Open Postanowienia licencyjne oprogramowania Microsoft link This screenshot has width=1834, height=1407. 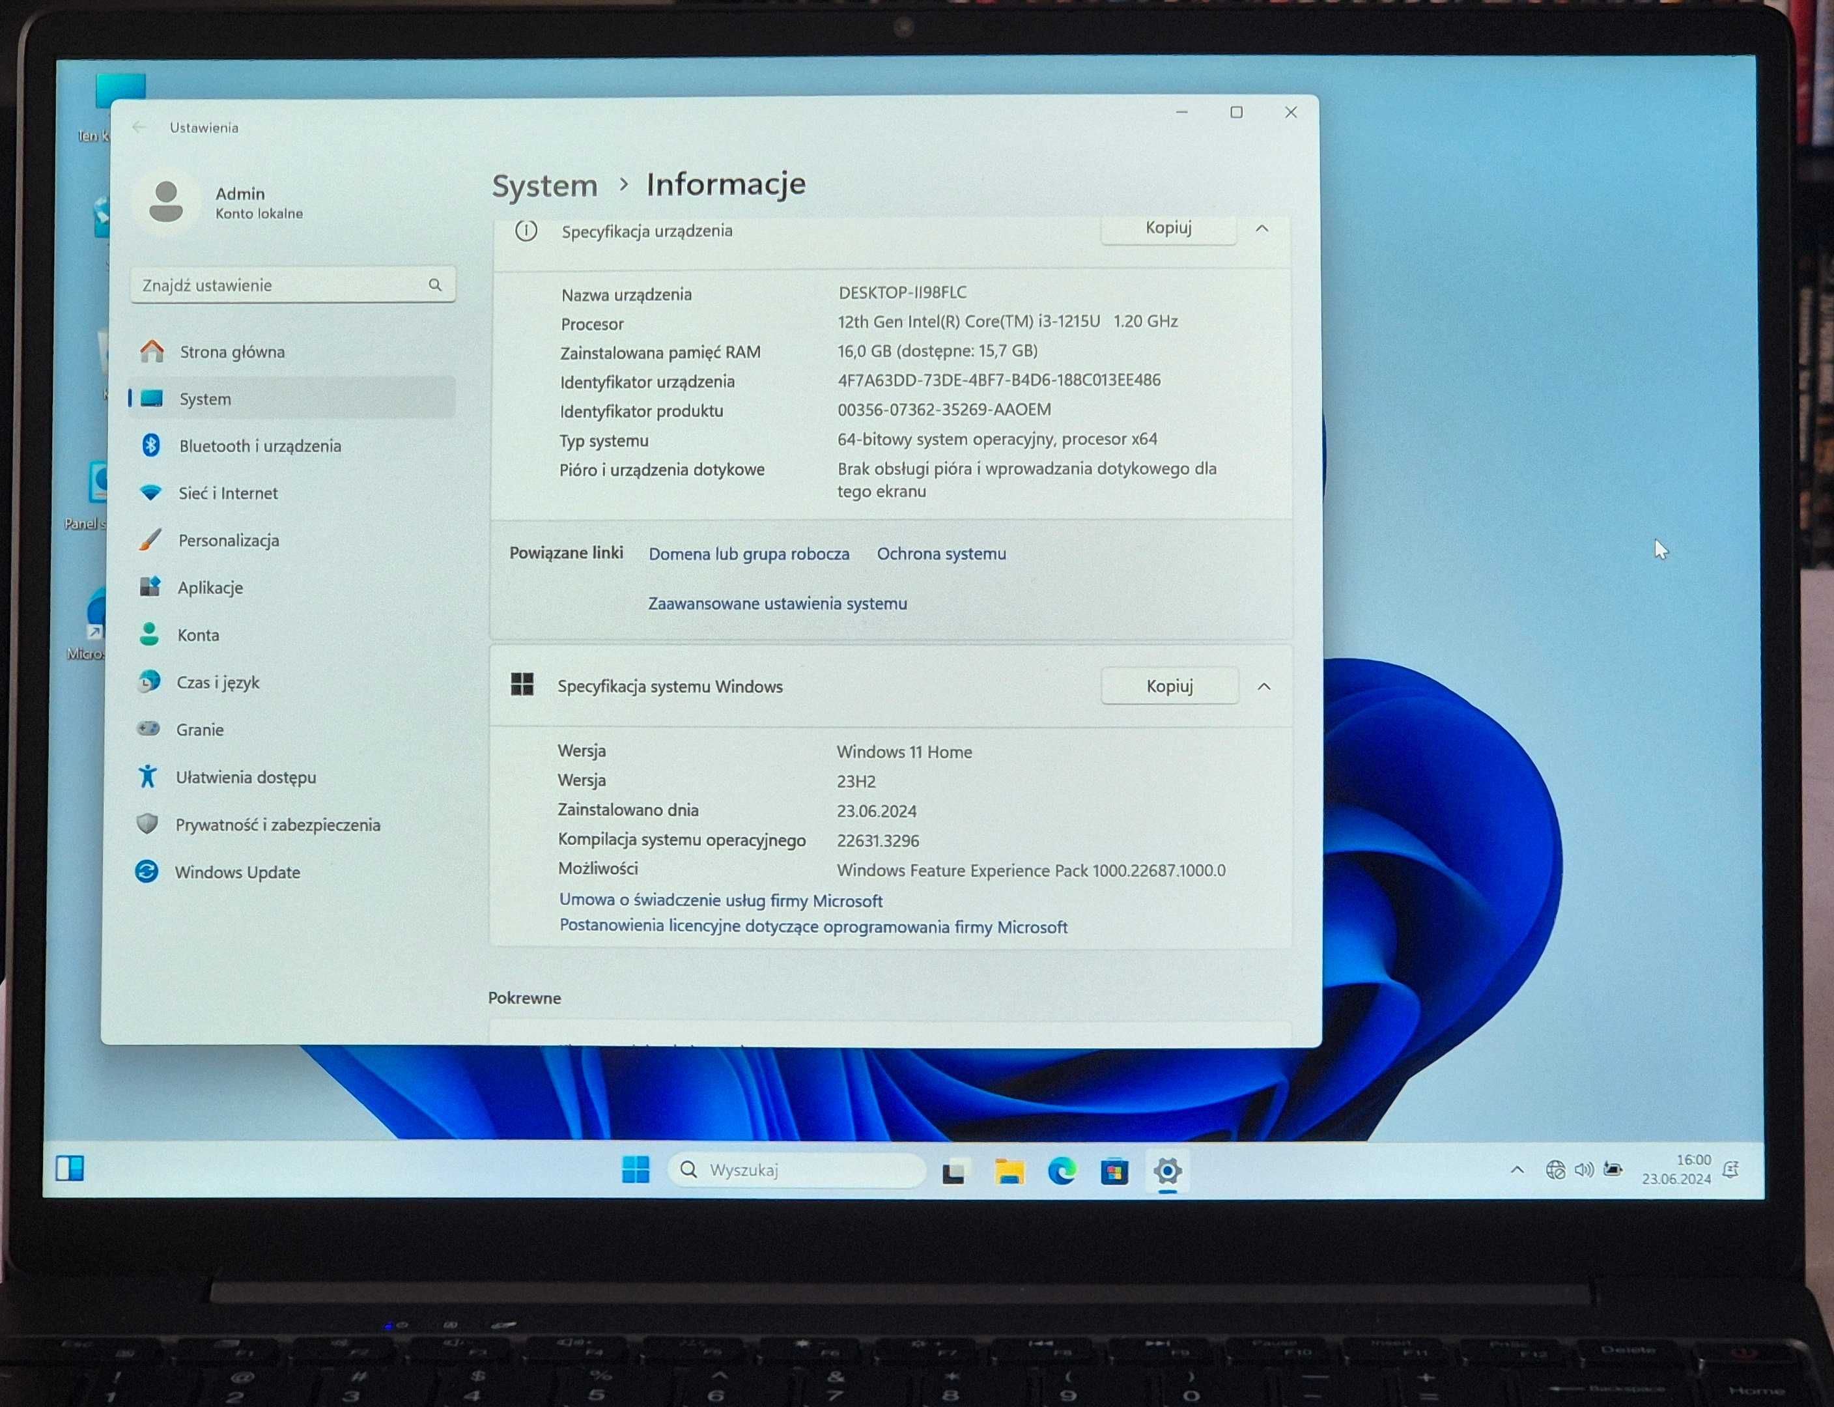click(x=813, y=926)
